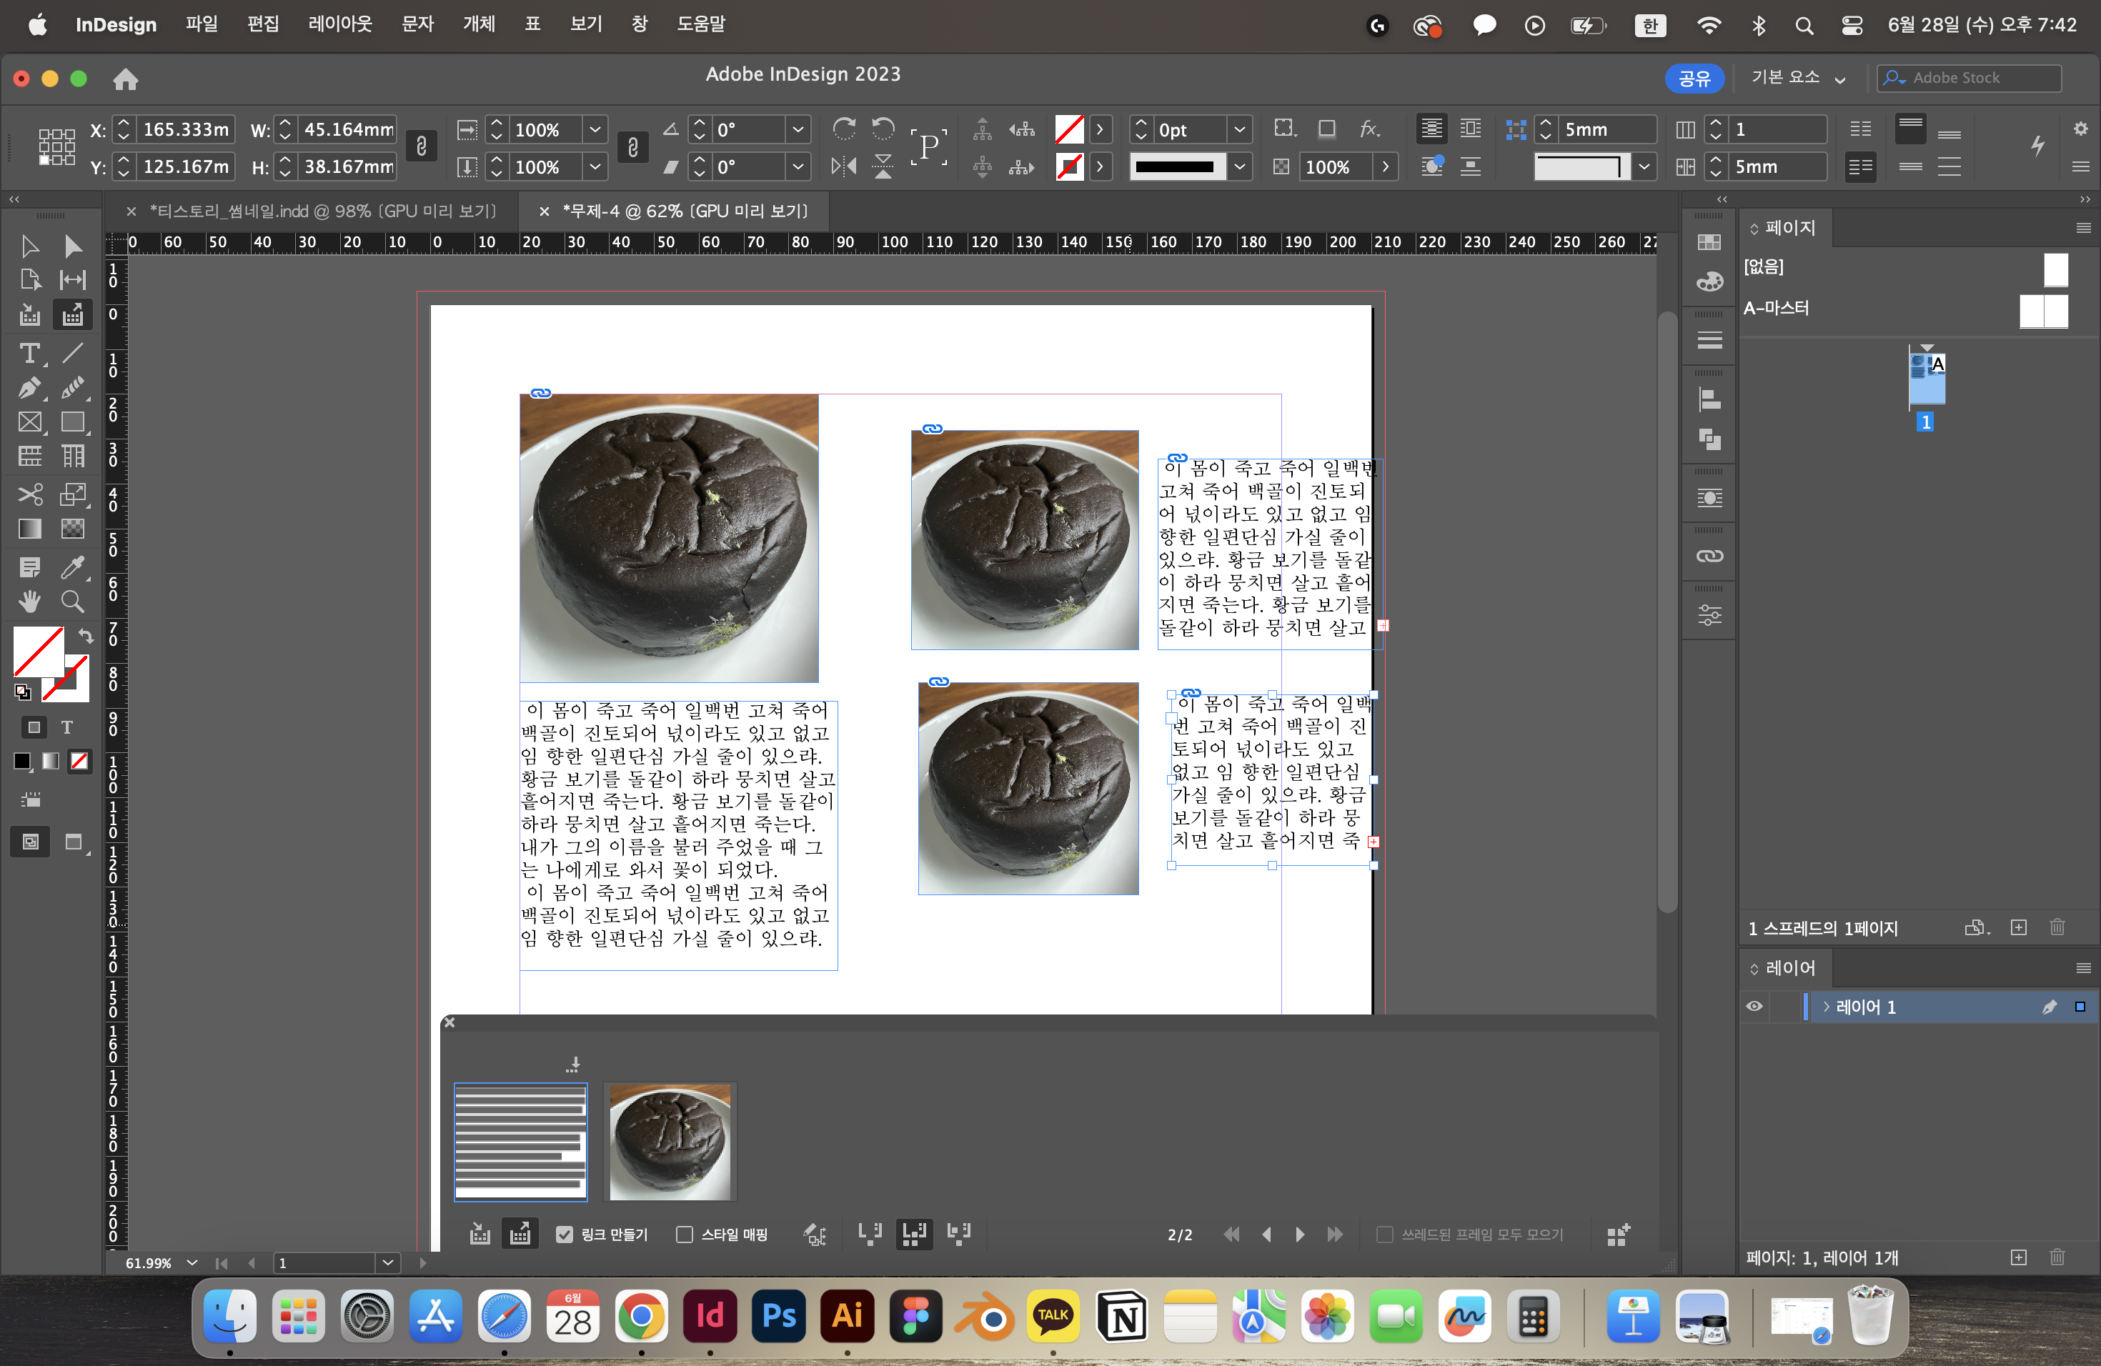This screenshot has width=2101, height=1366.
Task: Select the Line tool
Action: 72,354
